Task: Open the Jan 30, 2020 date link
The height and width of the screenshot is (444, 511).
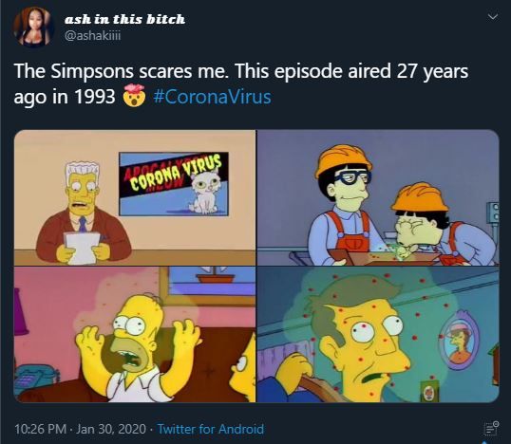Action: (x=111, y=429)
